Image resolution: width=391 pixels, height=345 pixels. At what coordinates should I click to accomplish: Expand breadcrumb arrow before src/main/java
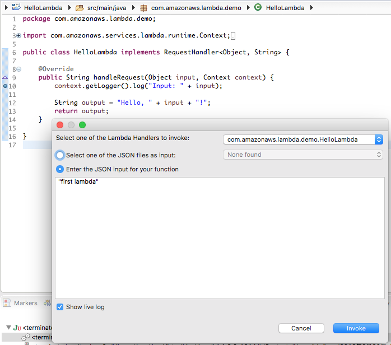coord(69,8)
